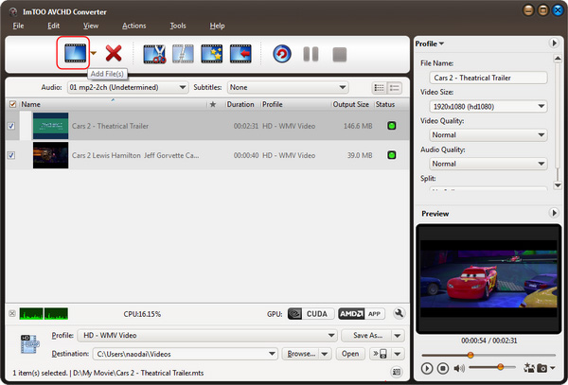The width and height of the screenshot is (568, 385).
Task: Open the arrow next to the device button
Action: (x=398, y=354)
